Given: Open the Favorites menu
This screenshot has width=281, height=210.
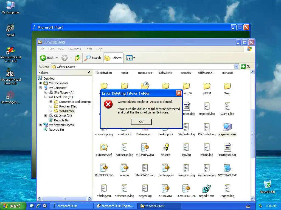Looking at the screenshot, I should [75, 49].
